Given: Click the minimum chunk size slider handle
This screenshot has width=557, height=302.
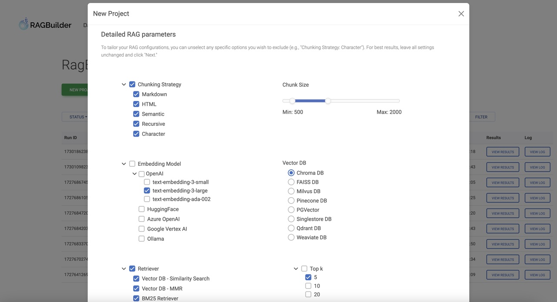Looking at the screenshot, I should tap(292, 101).
